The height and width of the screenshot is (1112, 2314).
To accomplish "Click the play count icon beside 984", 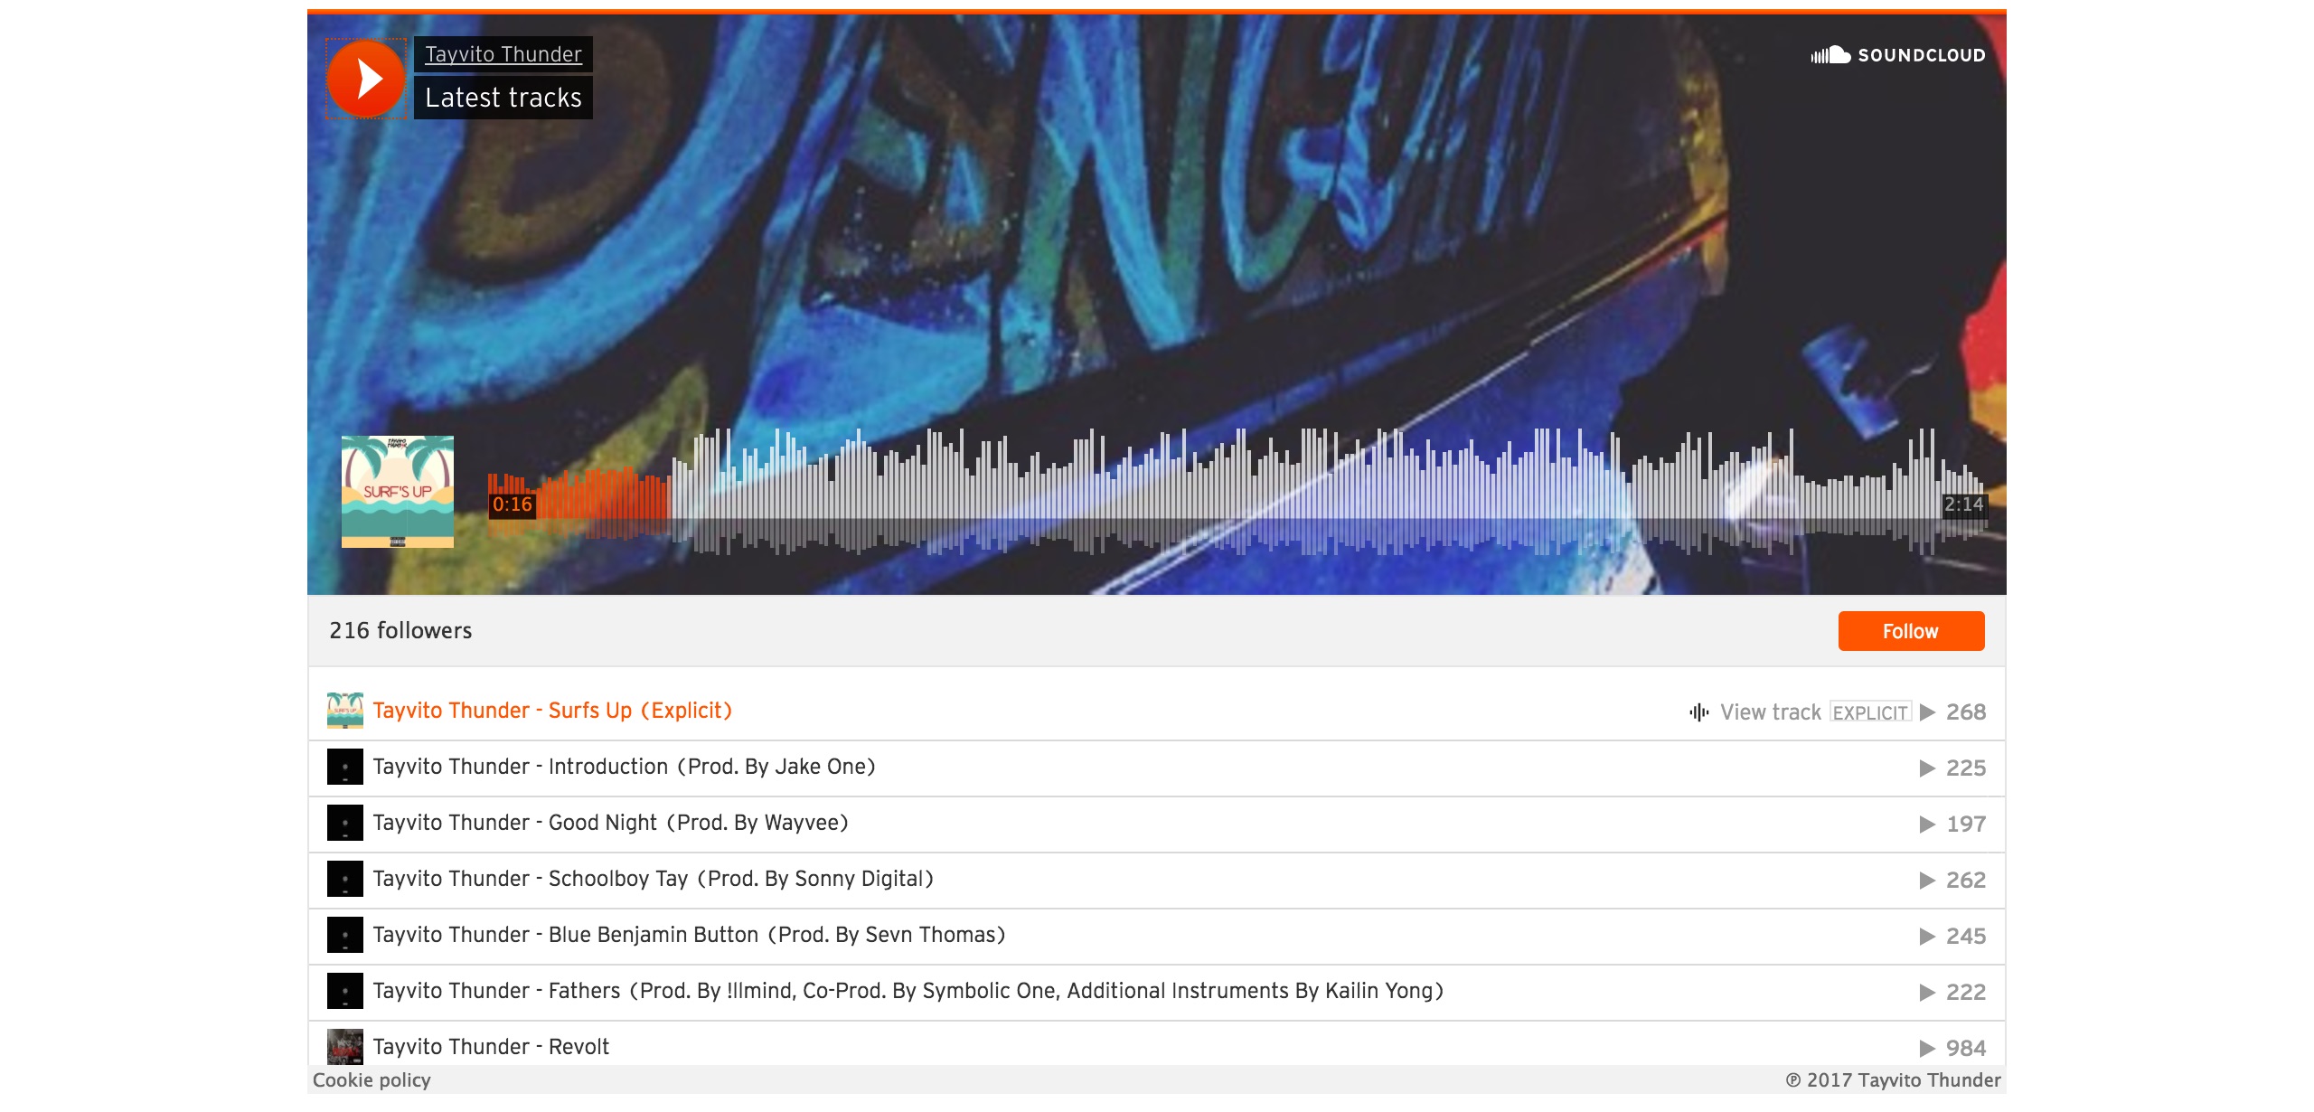I will (x=1928, y=1049).
